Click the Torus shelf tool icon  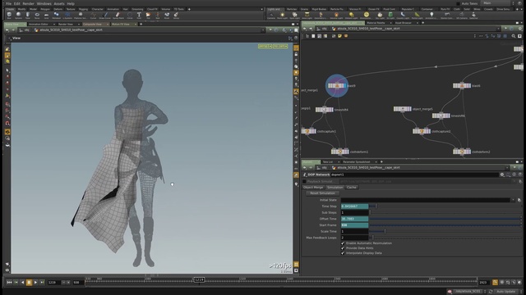pyautogui.click(x=37, y=15)
